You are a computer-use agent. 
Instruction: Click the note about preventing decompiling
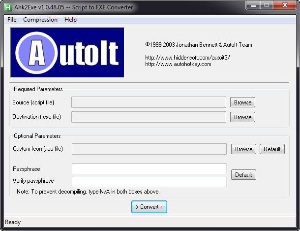click(88, 192)
